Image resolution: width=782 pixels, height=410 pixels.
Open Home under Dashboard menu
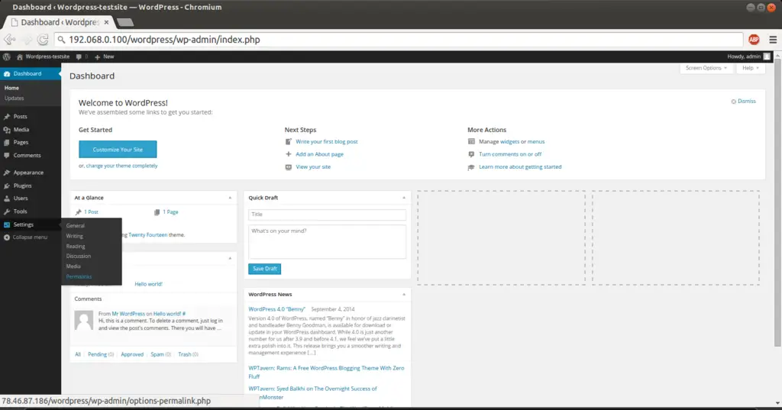pos(11,88)
